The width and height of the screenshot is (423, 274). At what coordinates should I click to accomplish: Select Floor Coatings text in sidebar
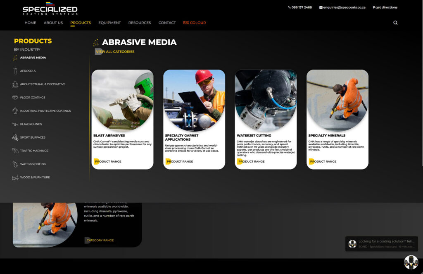(33, 98)
